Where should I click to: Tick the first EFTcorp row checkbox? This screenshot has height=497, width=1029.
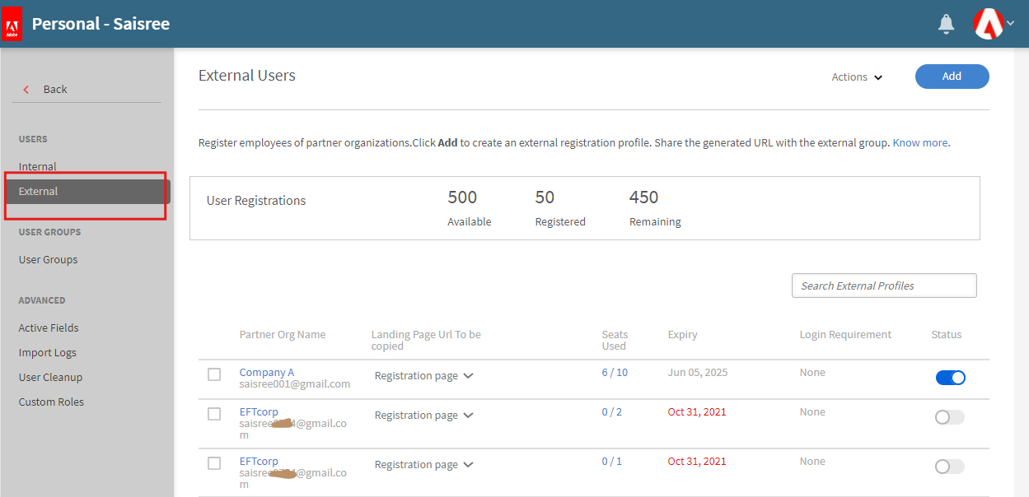click(214, 414)
